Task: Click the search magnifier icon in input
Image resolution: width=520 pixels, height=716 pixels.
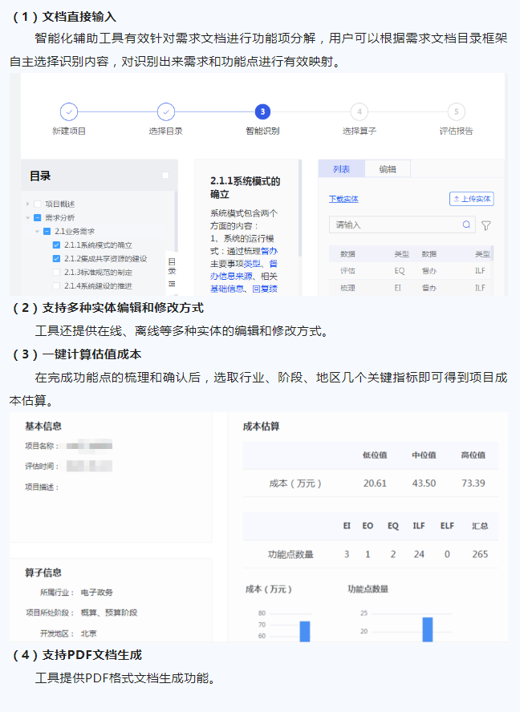Action: 466,225
